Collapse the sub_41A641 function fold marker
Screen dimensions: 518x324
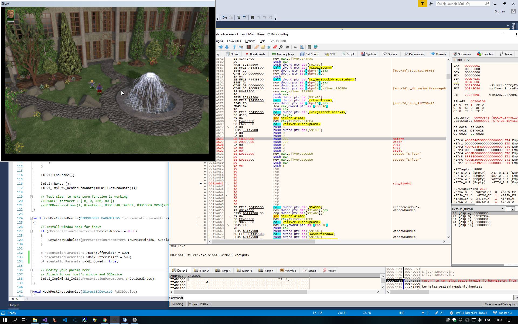pyautogui.click(x=201, y=184)
